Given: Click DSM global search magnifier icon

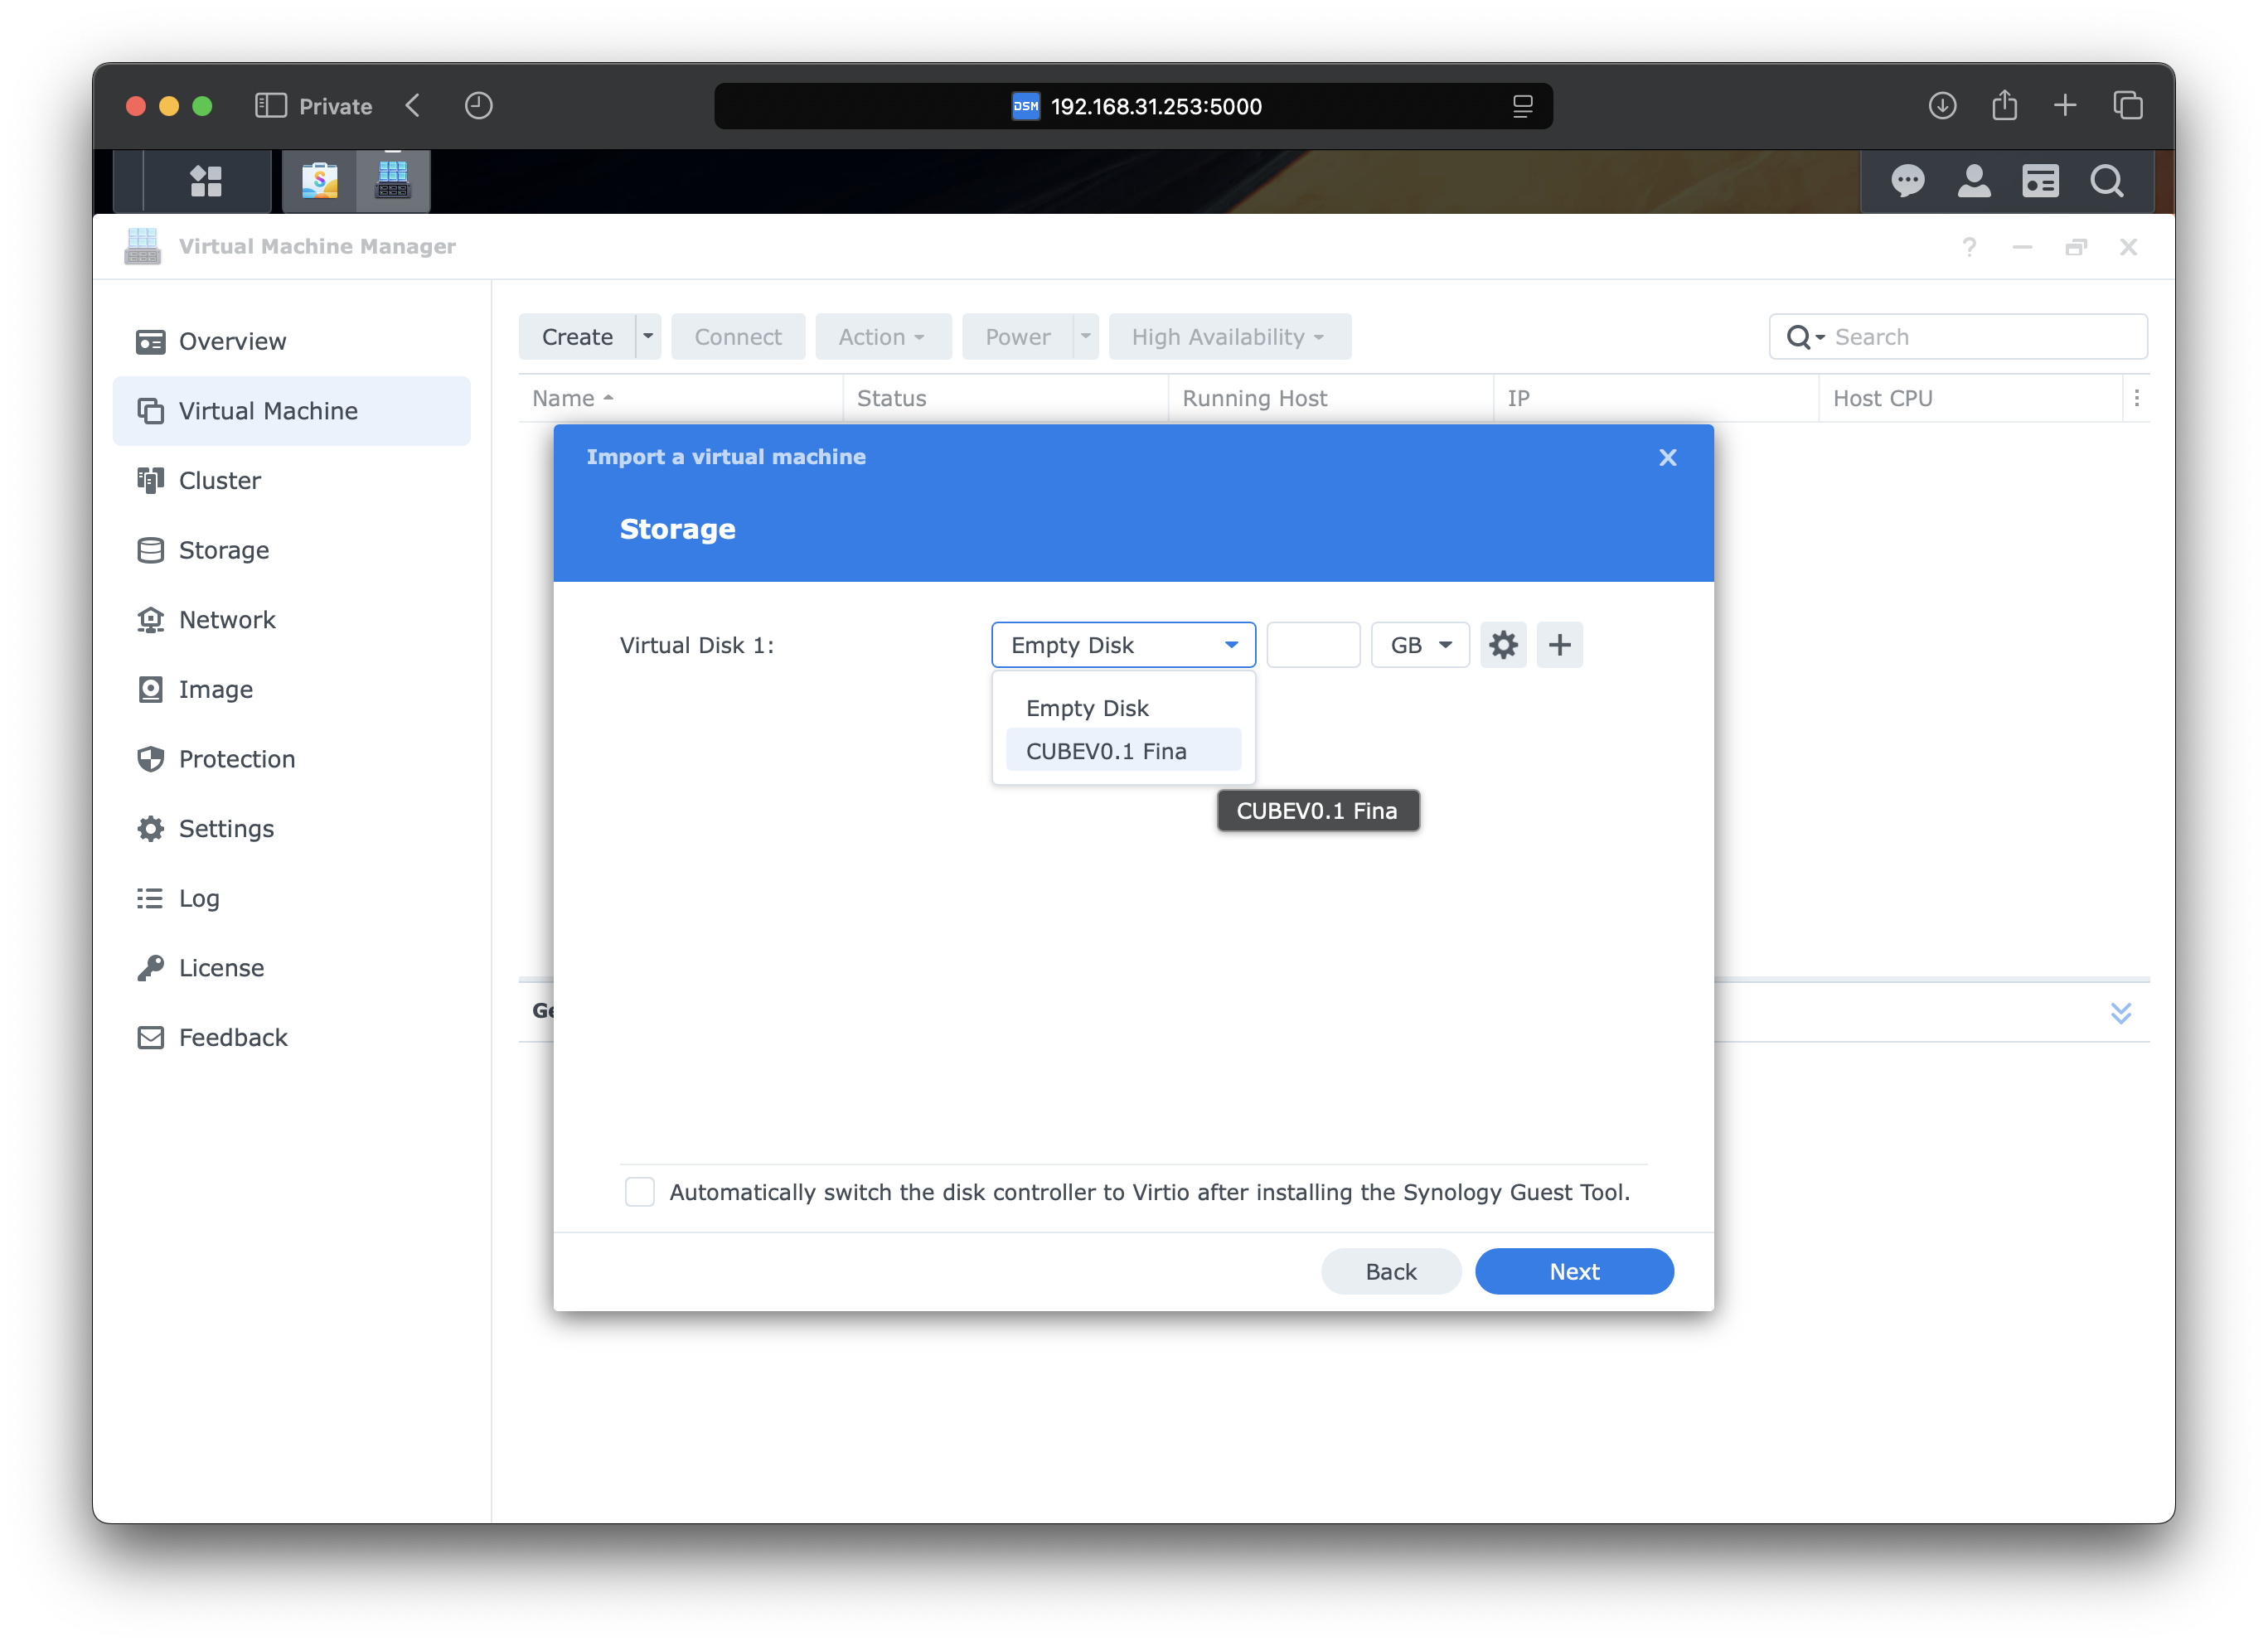Looking at the screenshot, I should click(x=2106, y=181).
